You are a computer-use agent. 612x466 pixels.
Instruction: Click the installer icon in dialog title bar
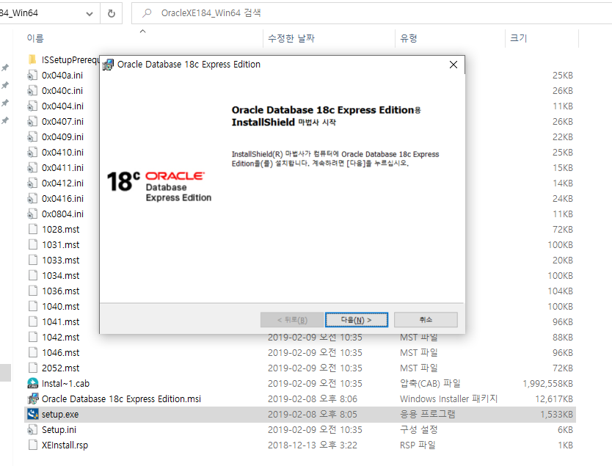click(108, 65)
